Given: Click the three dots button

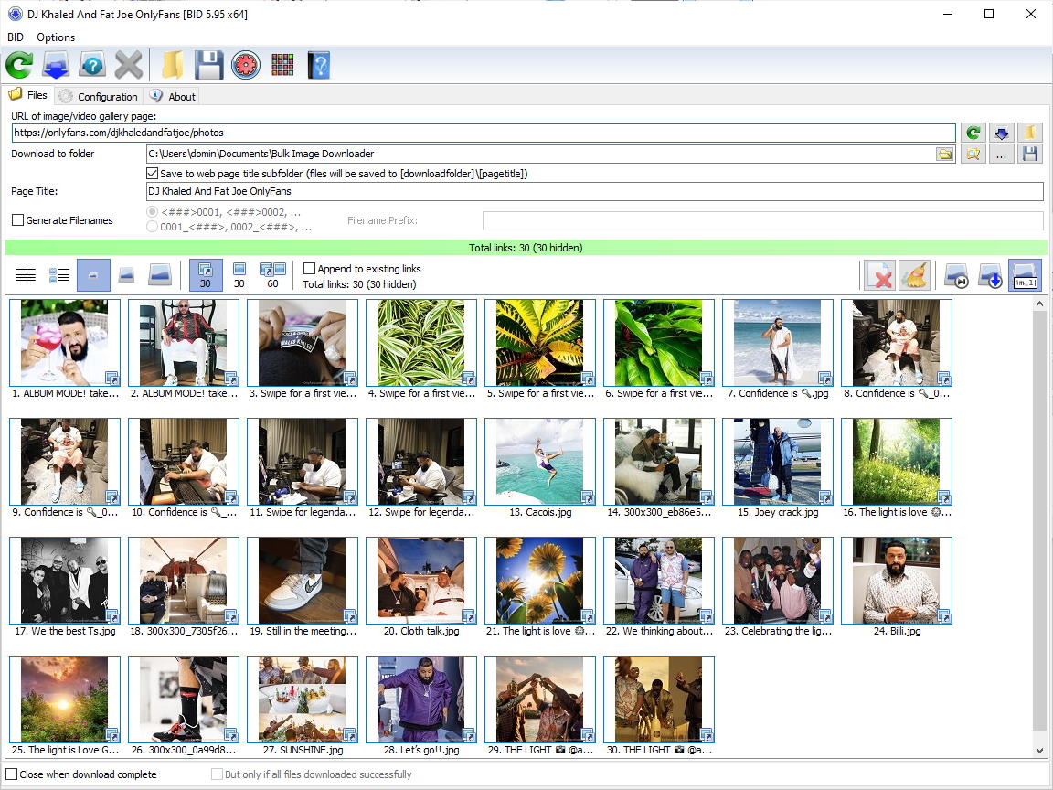Looking at the screenshot, I should 1001,154.
